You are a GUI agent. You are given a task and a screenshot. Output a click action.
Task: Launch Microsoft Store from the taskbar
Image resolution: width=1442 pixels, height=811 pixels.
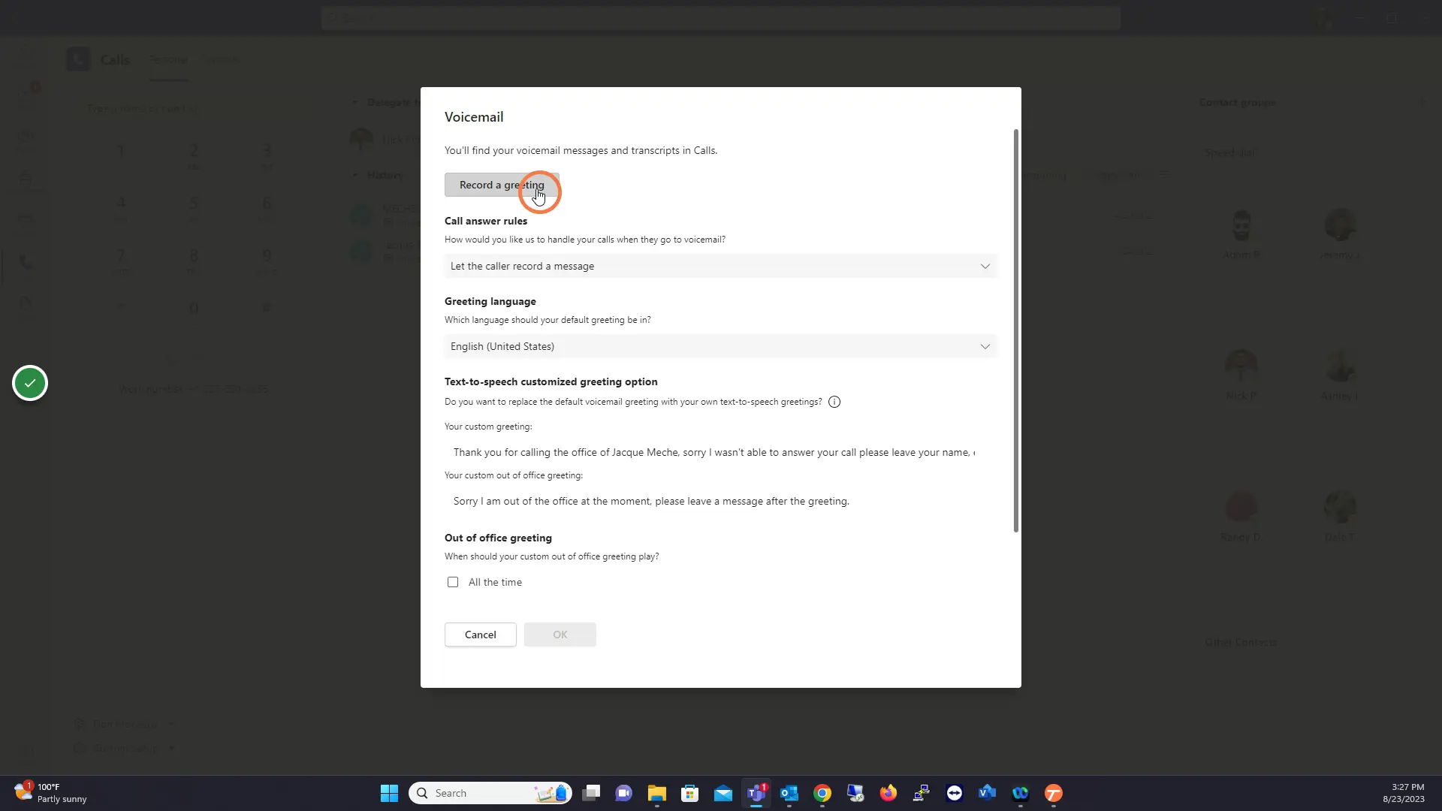pos(689,793)
